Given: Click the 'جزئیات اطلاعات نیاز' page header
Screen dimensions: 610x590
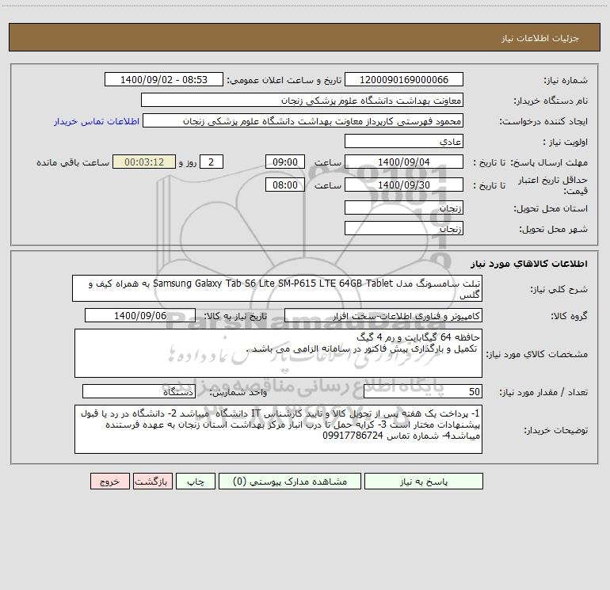Looking at the screenshot, I should pos(540,38).
